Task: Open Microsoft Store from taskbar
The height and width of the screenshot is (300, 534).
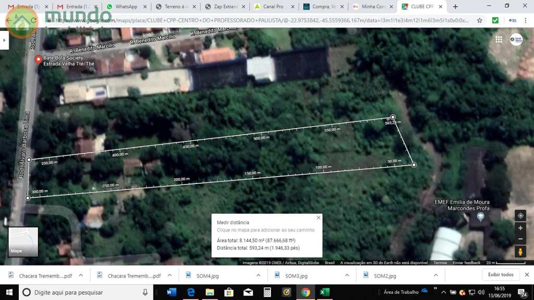Action: click(x=229, y=292)
